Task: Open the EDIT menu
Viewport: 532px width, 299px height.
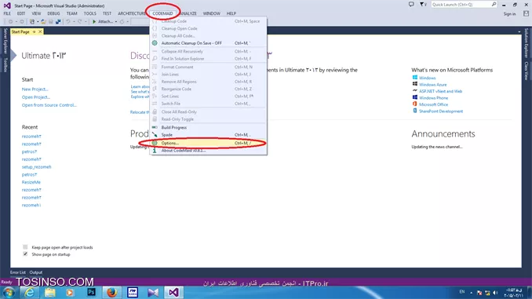Action: [x=21, y=13]
